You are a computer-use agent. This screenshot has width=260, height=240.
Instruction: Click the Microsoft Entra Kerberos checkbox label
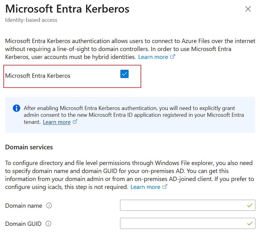tap(38, 76)
